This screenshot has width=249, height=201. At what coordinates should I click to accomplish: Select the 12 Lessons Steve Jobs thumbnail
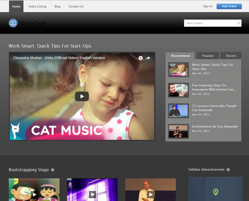(x=178, y=111)
